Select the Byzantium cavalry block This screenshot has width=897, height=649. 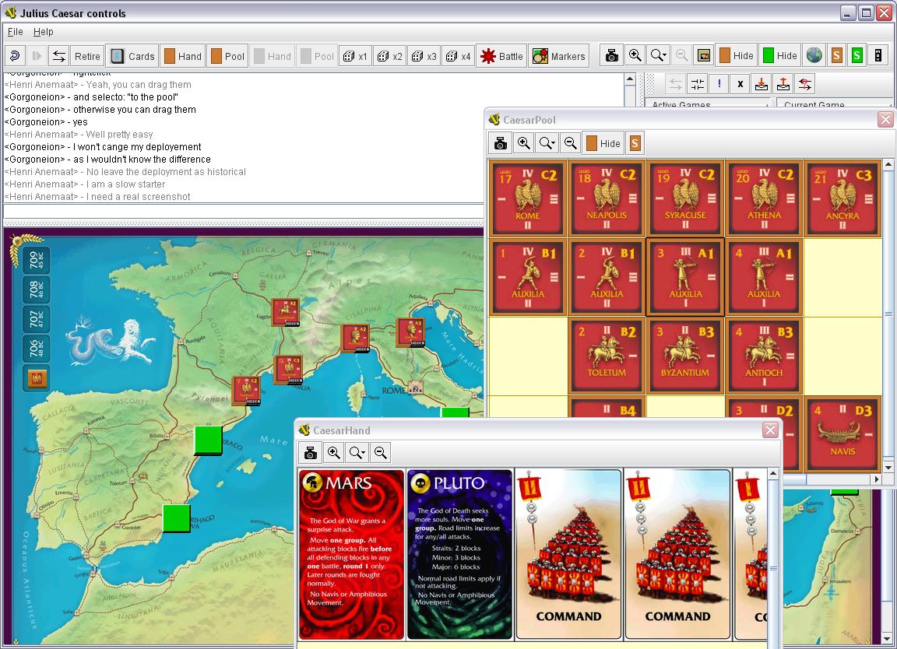click(x=685, y=356)
